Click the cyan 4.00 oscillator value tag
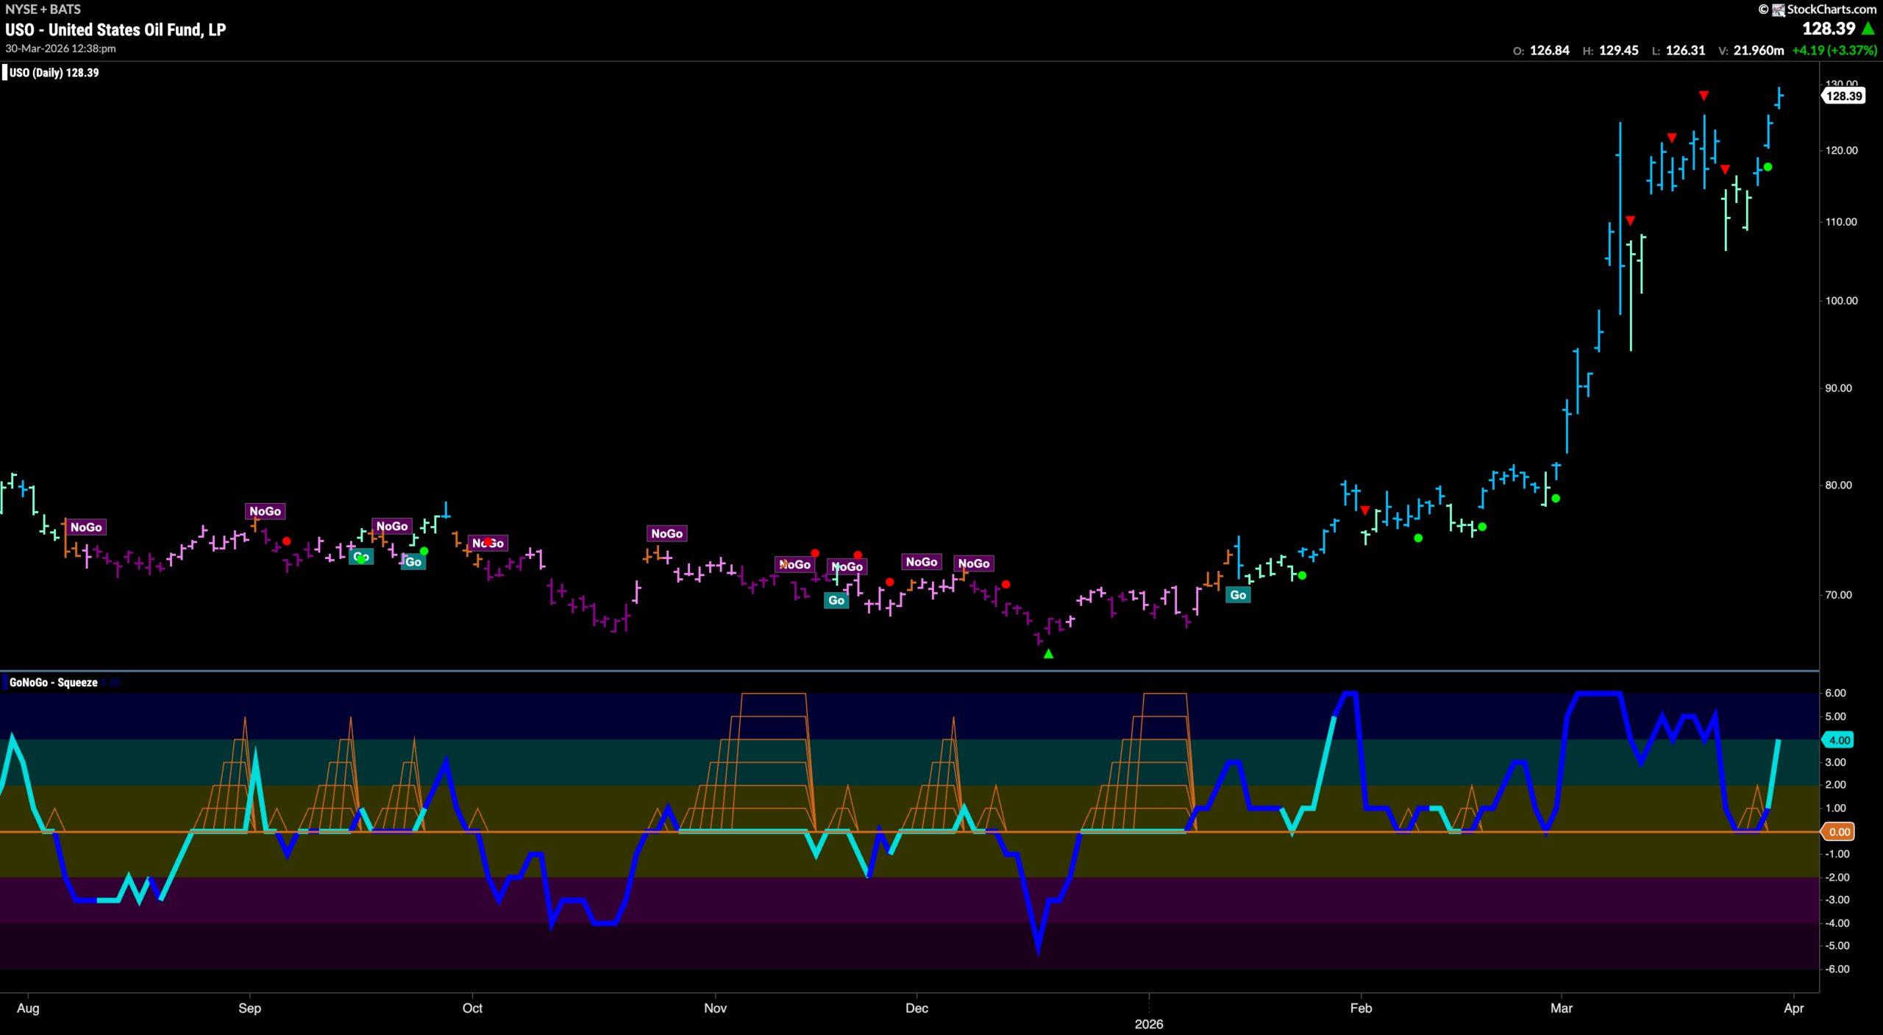 click(x=1838, y=740)
